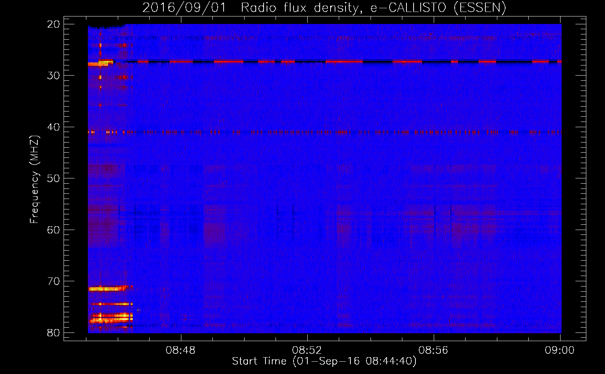Click the Start Time axis label
The image size is (605, 374).
324,361
